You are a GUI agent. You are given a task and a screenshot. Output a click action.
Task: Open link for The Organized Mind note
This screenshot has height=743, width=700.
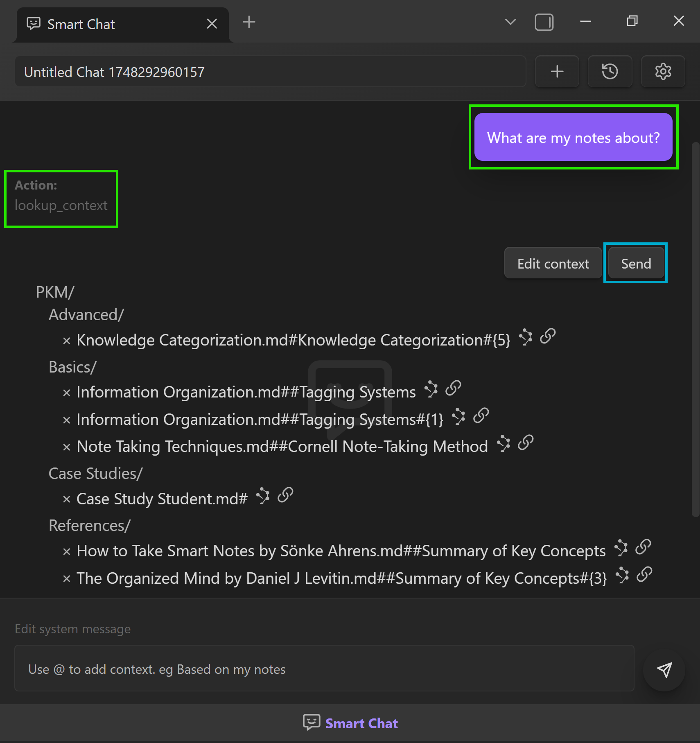pyautogui.click(x=644, y=575)
